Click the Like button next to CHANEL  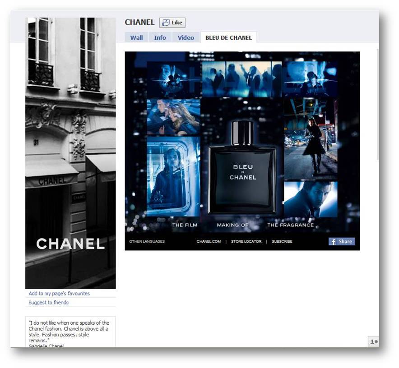172,23
